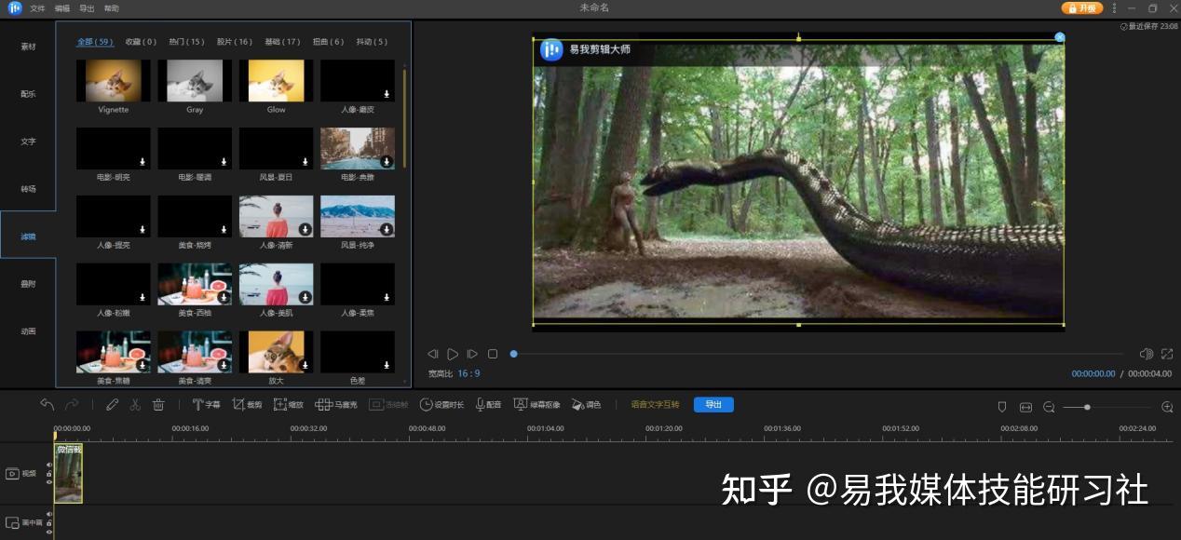Viewport: 1181px width, 540px height.
Task: Remove the overlay with preview close icon
Action: coord(1059,37)
